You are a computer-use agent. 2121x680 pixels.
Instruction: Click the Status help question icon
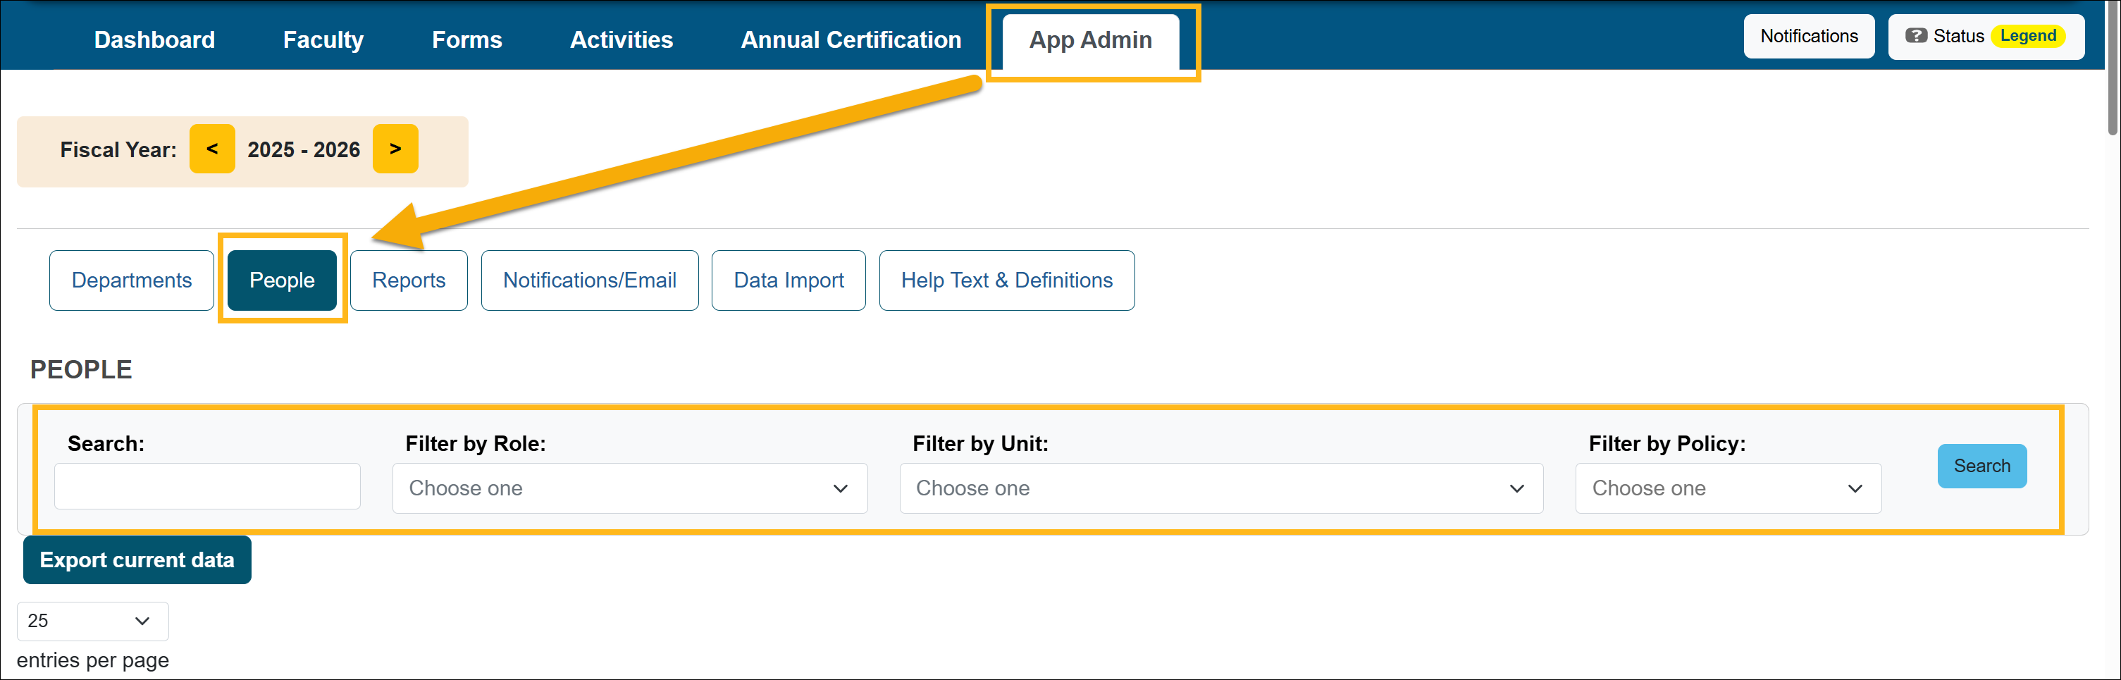click(1916, 36)
